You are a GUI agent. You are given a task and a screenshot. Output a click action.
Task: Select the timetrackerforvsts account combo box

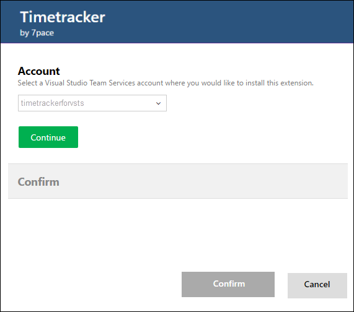pos(92,103)
